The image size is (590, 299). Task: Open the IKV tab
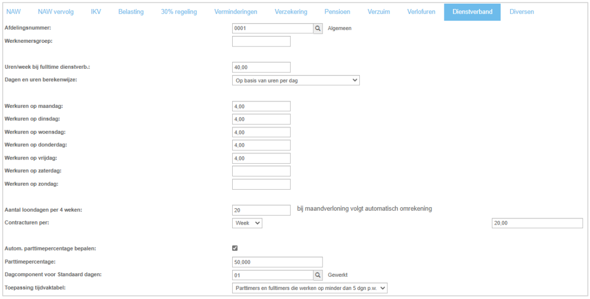coord(96,12)
